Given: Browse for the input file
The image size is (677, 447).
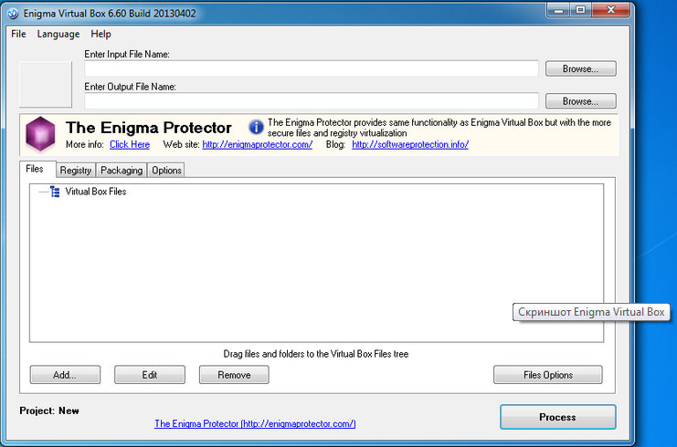Looking at the screenshot, I should click(581, 69).
